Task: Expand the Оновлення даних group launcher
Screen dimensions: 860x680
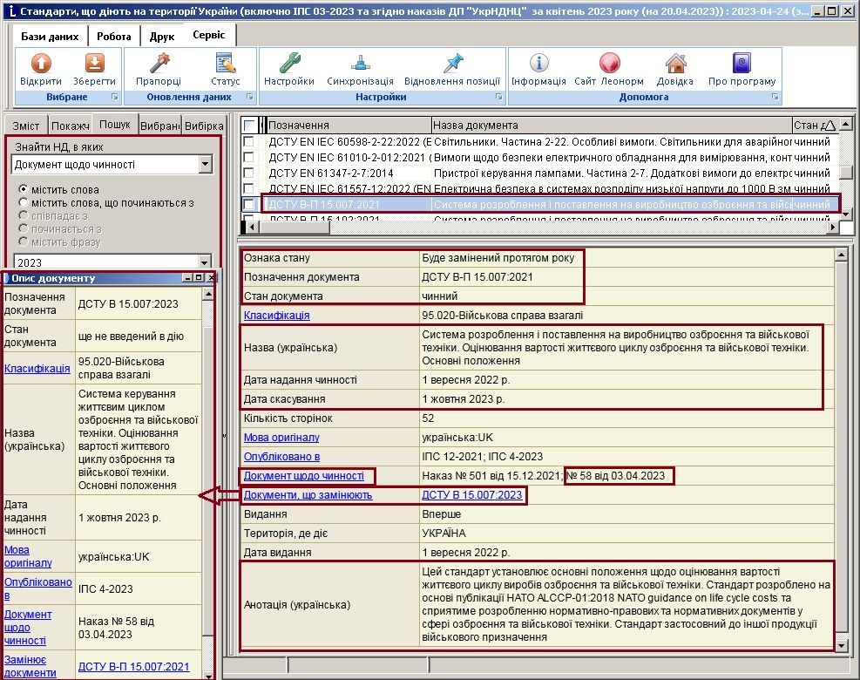Action: pyautogui.click(x=250, y=97)
